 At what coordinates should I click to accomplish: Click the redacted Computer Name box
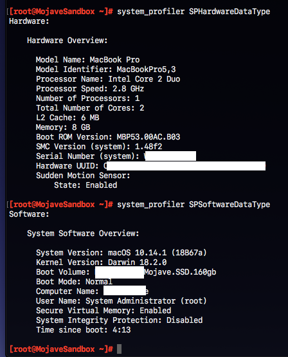pos(125,291)
